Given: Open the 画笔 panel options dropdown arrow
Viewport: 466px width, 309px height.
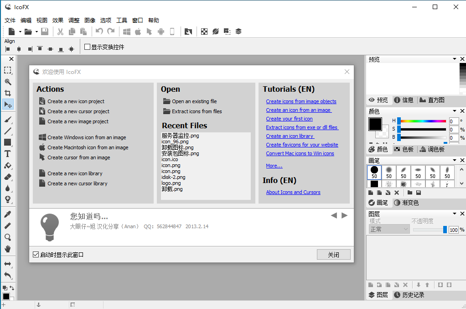Looking at the screenshot, I should click(455, 160).
